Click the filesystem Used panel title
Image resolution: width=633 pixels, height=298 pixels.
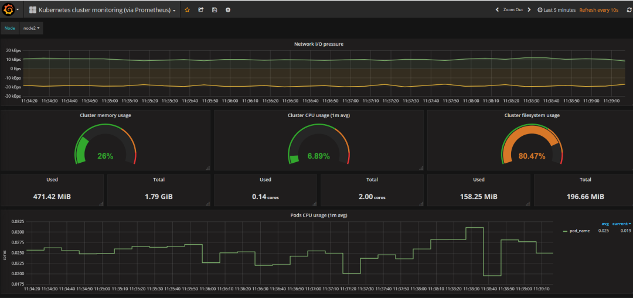pos(478,180)
